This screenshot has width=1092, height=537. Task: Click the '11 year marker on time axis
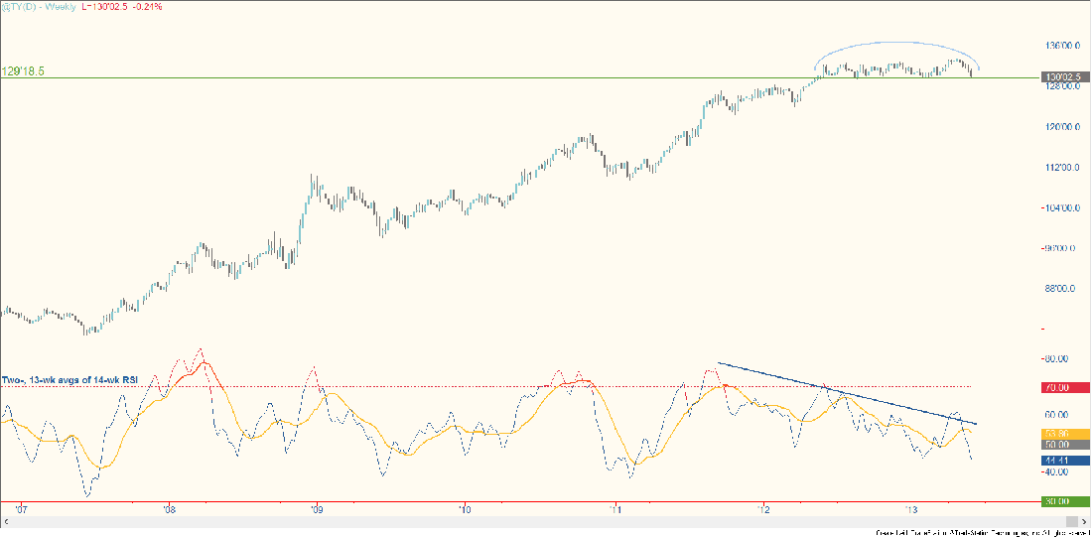[616, 509]
